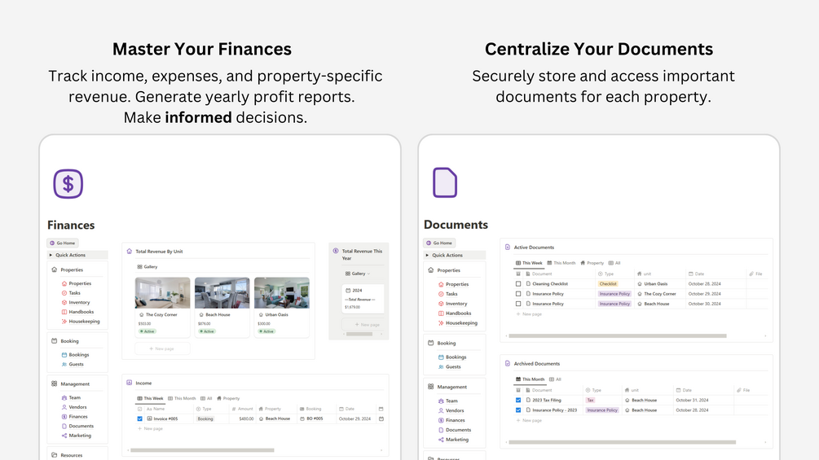This screenshot has width=819, height=460.
Task: Click Go Home on the Finances page
Action: click(63, 243)
